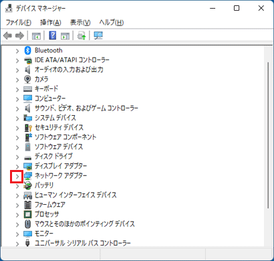Screen dimensions: 274x261
Task: Click the Back arrow toolbar icon
Action: click(8, 35)
